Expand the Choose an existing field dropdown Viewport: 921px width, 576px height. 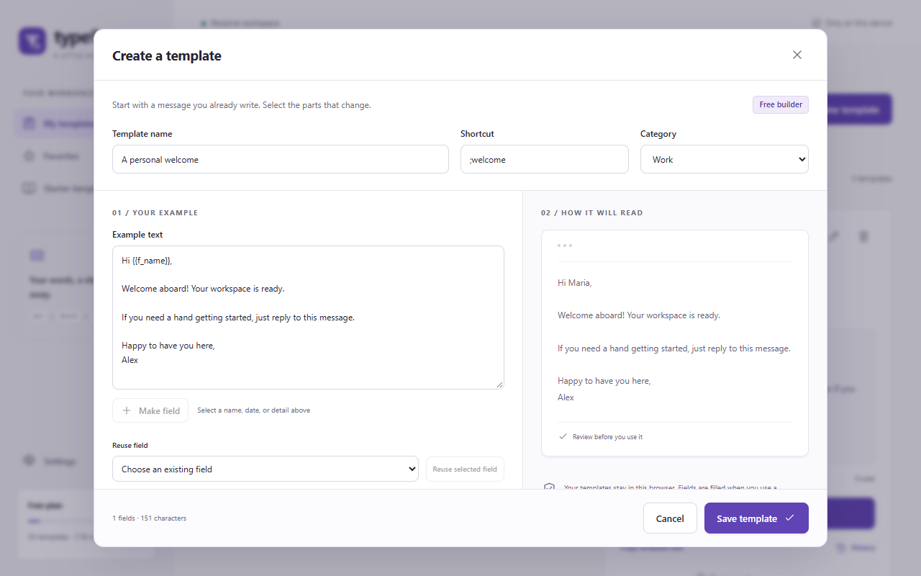tap(266, 469)
